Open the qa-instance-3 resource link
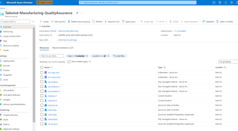Screen dimensions: 238x131 pos(54,91)
